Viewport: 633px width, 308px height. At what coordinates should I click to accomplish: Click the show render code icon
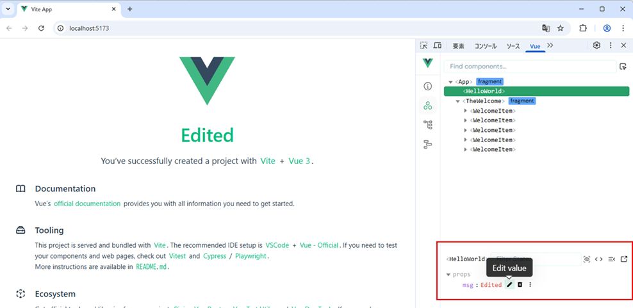pos(598,259)
